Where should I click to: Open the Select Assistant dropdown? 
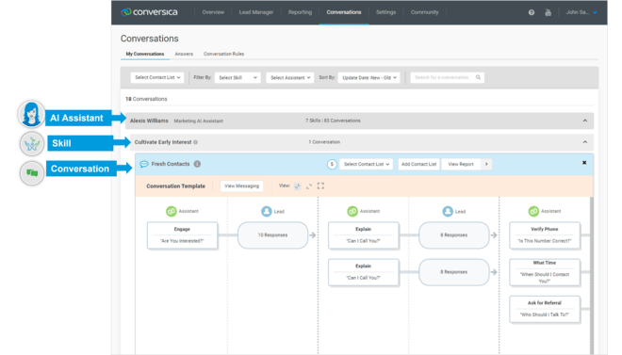(290, 77)
